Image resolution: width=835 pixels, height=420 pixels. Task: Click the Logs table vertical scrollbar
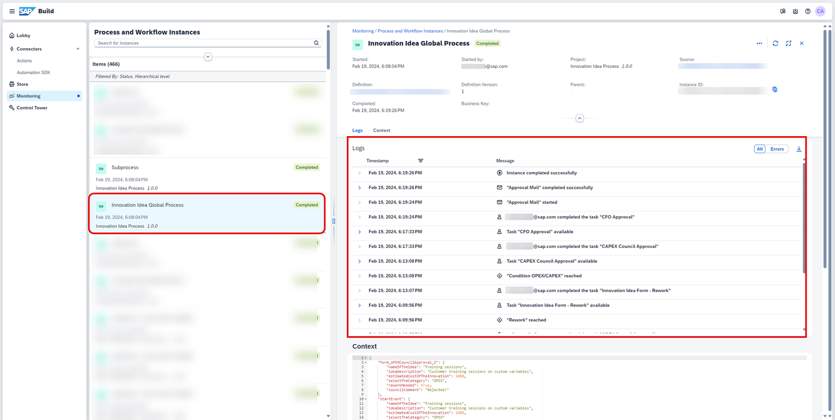[x=804, y=217]
